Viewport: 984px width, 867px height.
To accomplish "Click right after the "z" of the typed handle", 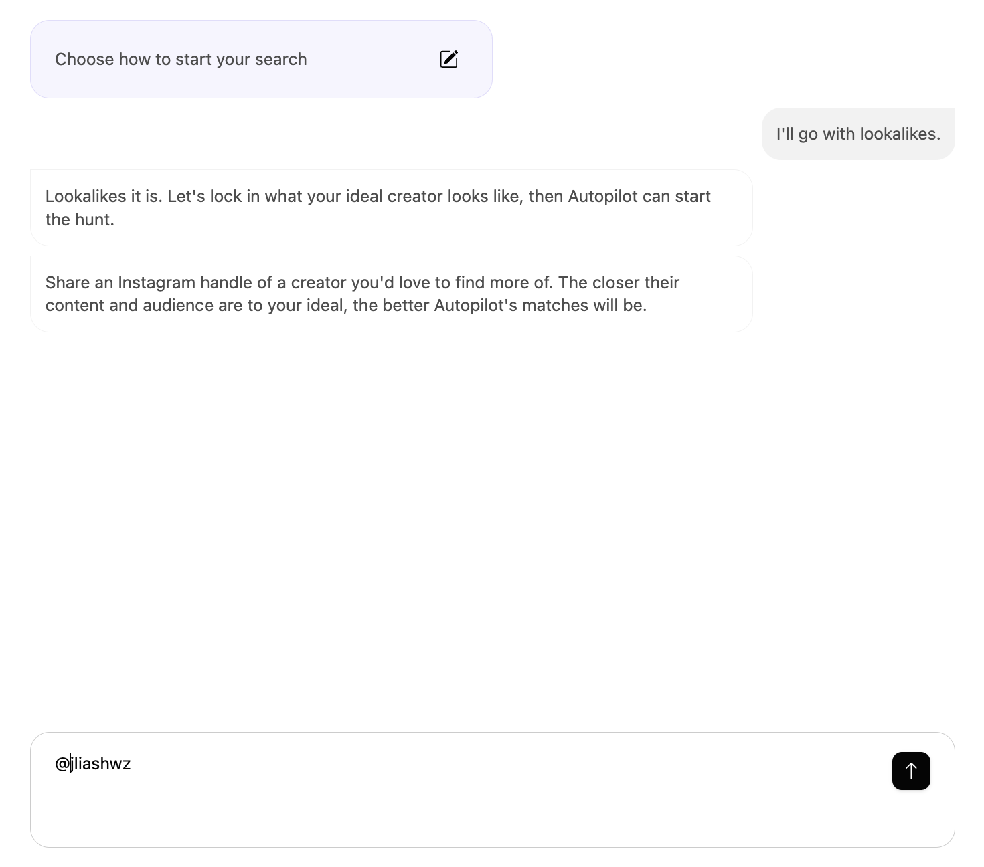I will [x=132, y=763].
